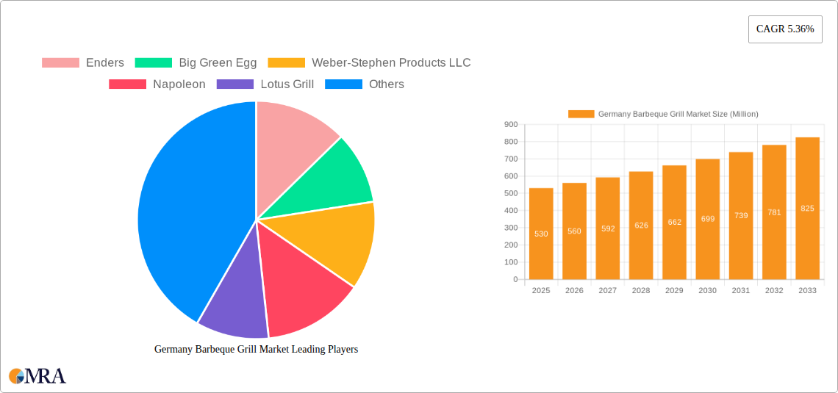Click the 200 y-axis value
The image size is (838, 393).
tap(511, 245)
